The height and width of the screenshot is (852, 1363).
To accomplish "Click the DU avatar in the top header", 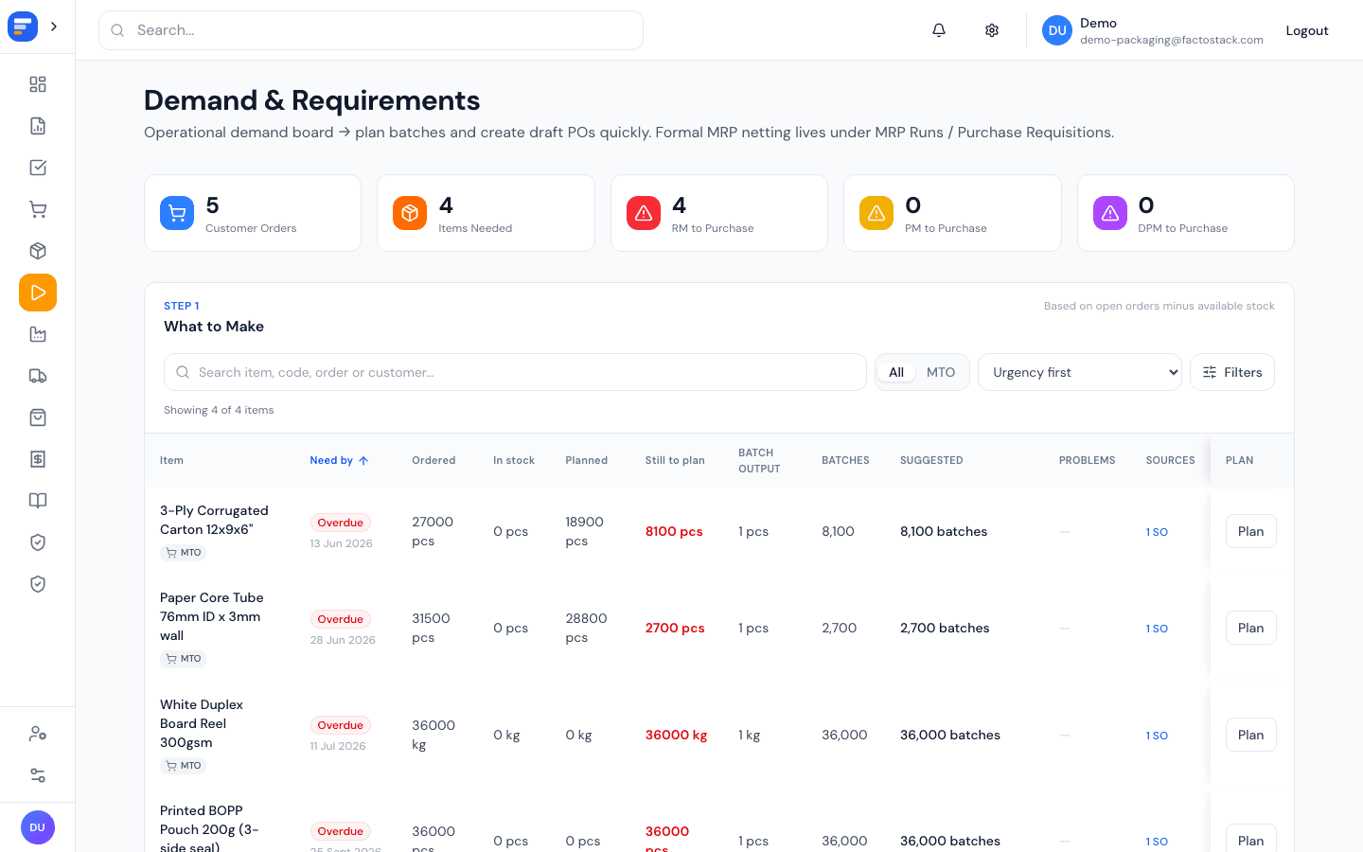I will [1057, 30].
